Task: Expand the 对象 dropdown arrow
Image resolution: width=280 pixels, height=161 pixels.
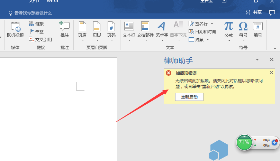Action: 208,39
